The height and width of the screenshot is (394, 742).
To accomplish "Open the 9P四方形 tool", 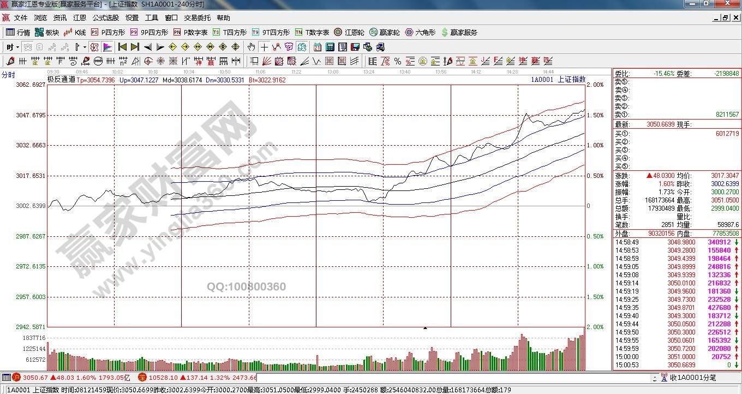I will point(149,33).
